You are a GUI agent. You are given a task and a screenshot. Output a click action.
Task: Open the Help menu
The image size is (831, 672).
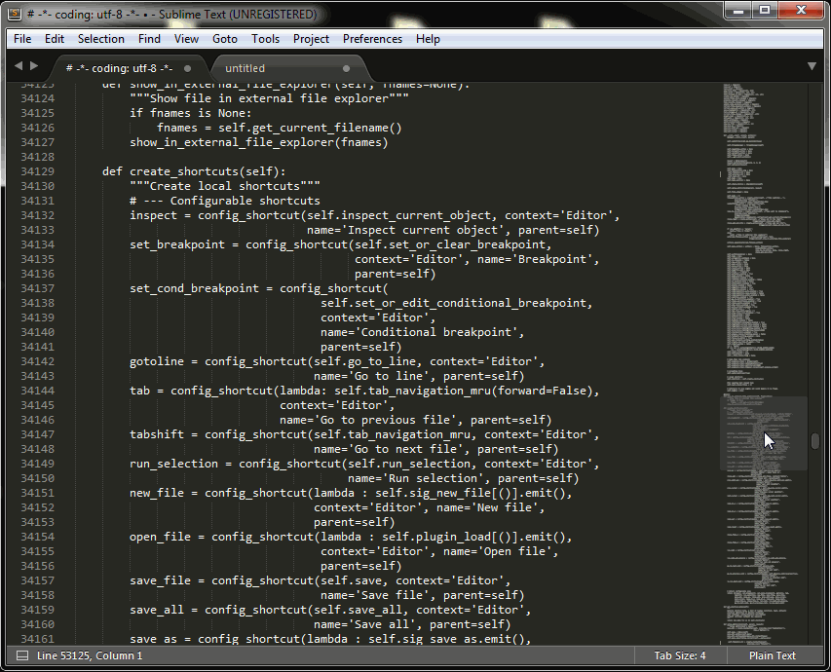coord(428,39)
